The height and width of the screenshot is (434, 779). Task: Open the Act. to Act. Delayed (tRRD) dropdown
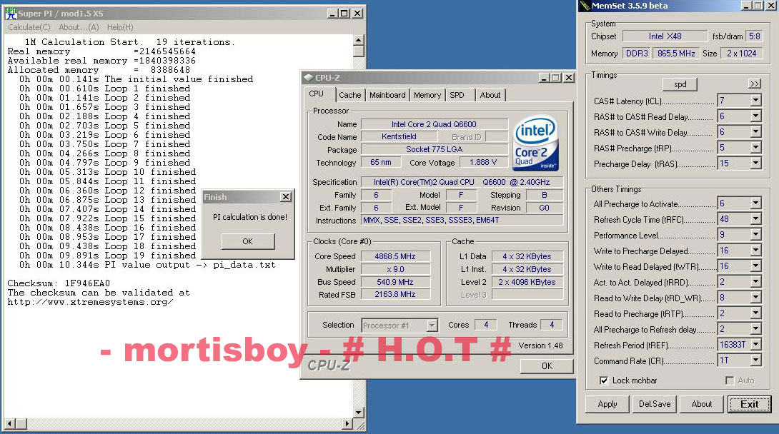[755, 282]
